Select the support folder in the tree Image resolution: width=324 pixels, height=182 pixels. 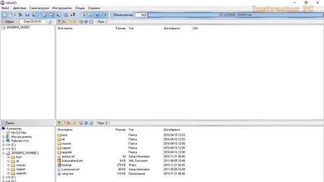tap(21, 169)
